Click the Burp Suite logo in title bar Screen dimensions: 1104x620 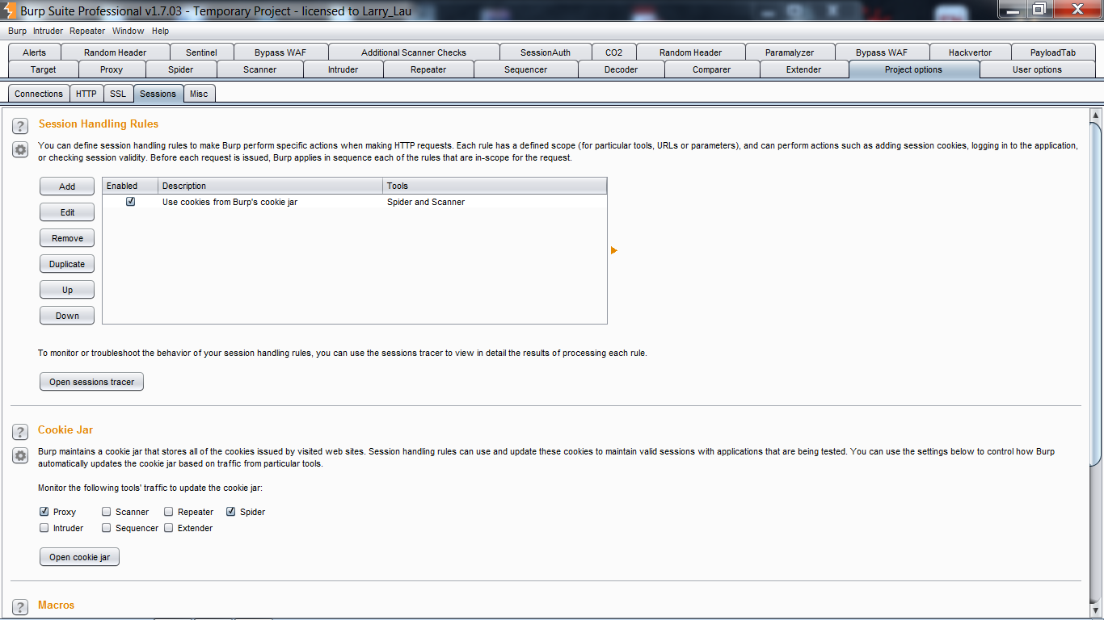pyautogui.click(x=11, y=11)
